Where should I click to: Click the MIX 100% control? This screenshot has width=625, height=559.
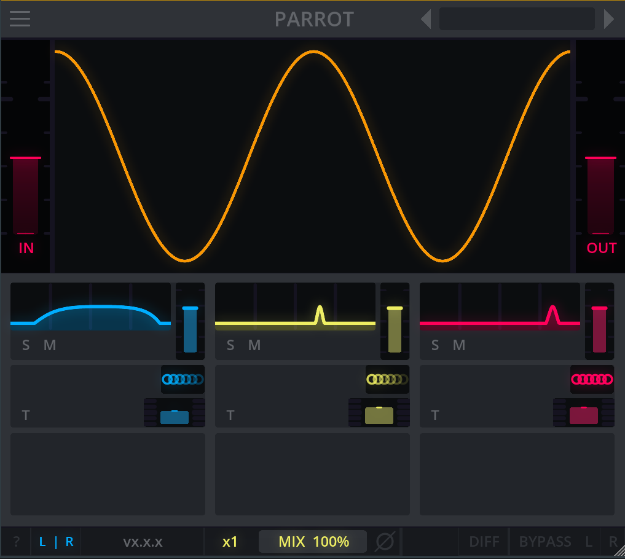pos(313,541)
